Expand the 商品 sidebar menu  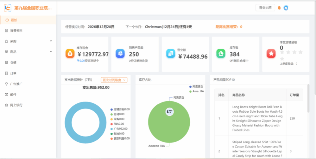click(x=28, y=52)
